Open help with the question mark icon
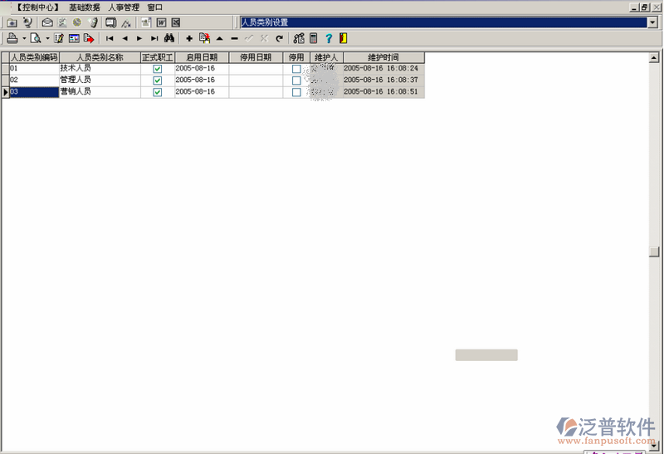Image resolution: width=664 pixels, height=454 pixels. click(x=329, y=38)
